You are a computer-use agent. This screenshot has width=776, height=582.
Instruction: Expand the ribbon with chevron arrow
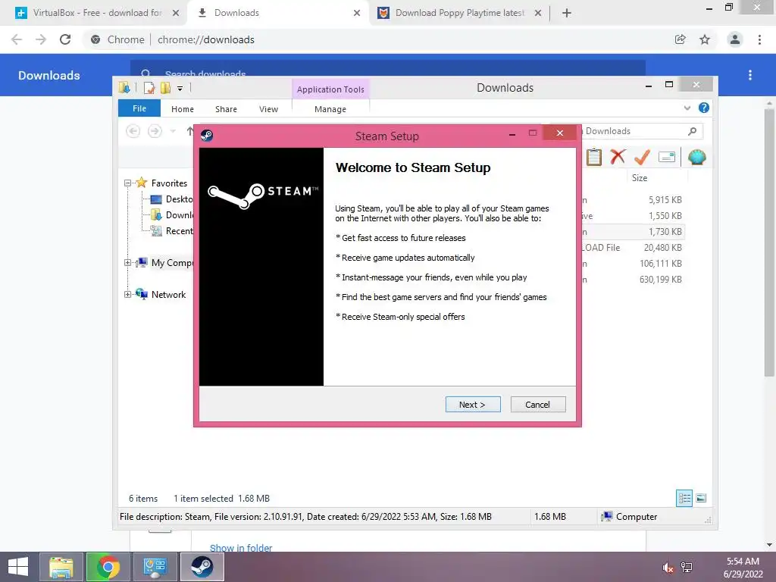pos(687,108)
